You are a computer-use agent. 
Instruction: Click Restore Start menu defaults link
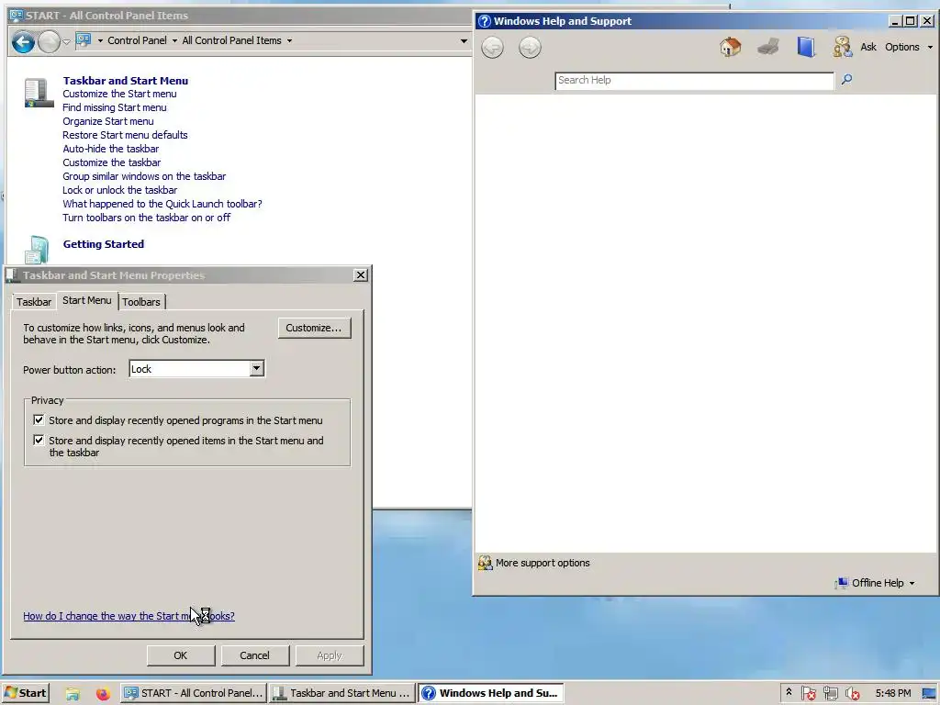[x=125, y=135]
